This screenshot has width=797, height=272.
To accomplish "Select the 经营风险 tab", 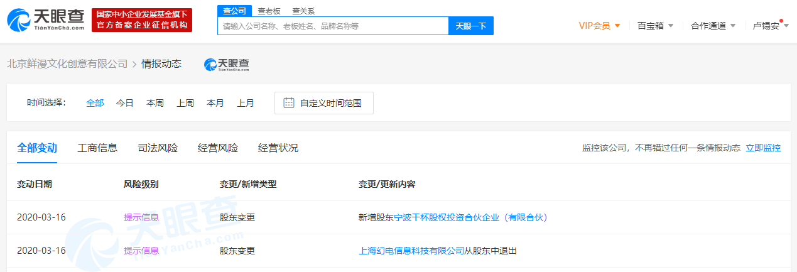I will (218, 148).
